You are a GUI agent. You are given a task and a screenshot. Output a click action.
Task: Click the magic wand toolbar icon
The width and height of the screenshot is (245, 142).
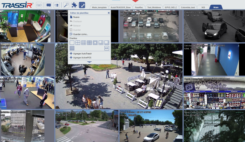click(66, 5)
